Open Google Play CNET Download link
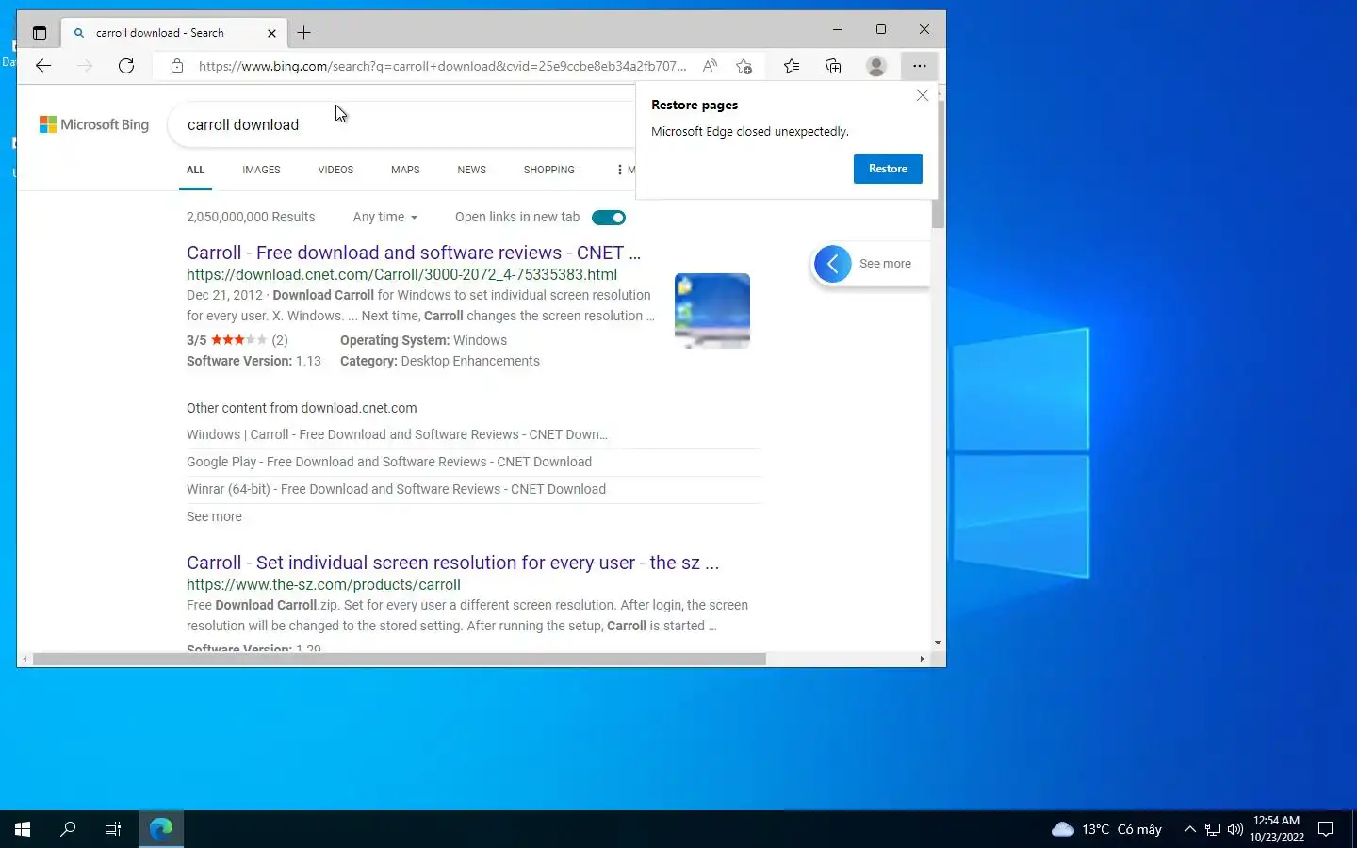Viewport: 1357px width, 848px height. click(389, 462)
